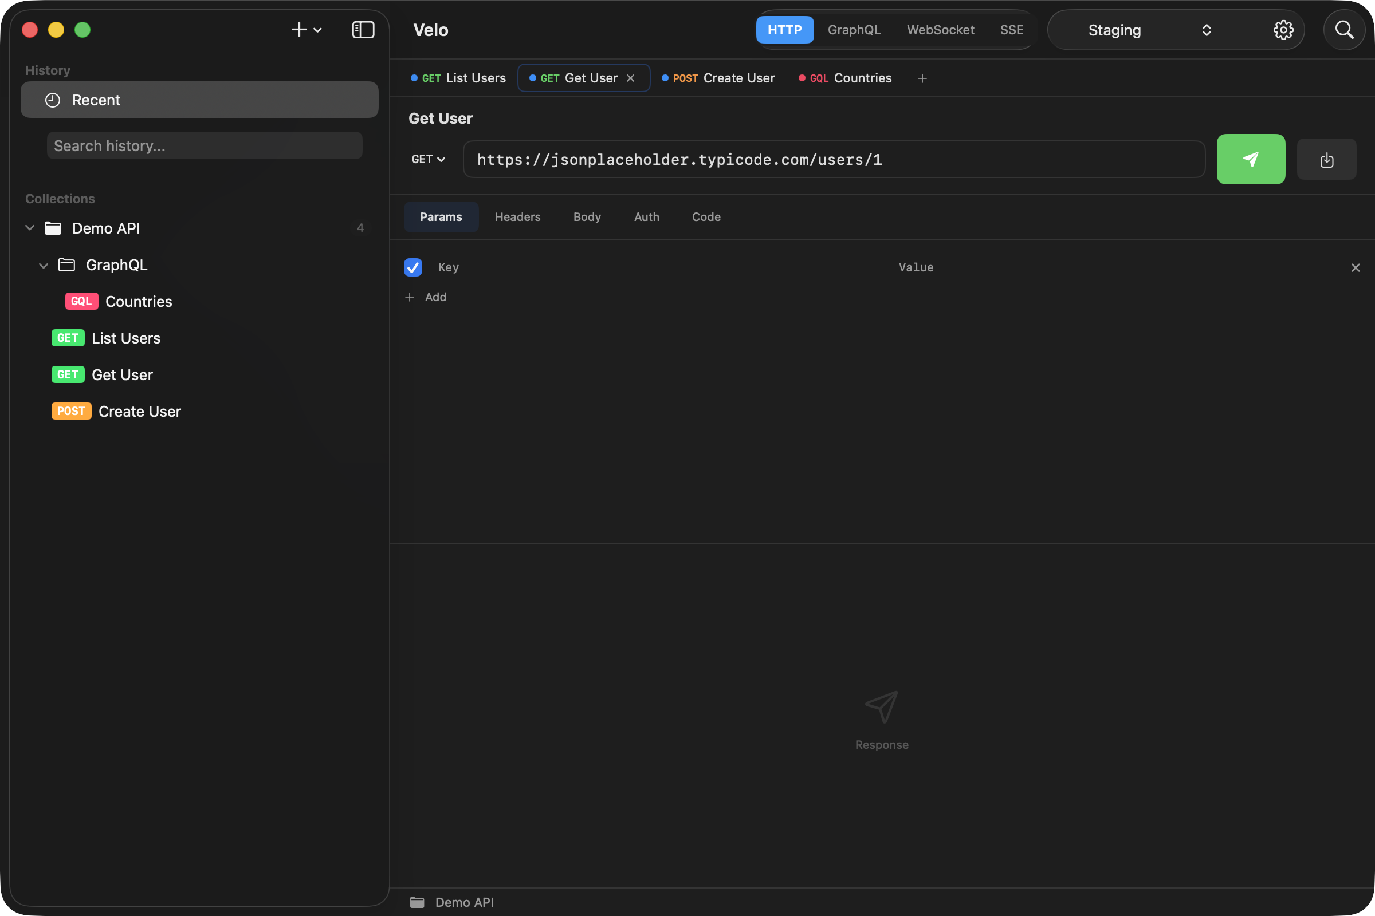Viewport: 1375px width, 916px height.
Task: Open Countries in the sidebar tree
Action: point(139,302)
